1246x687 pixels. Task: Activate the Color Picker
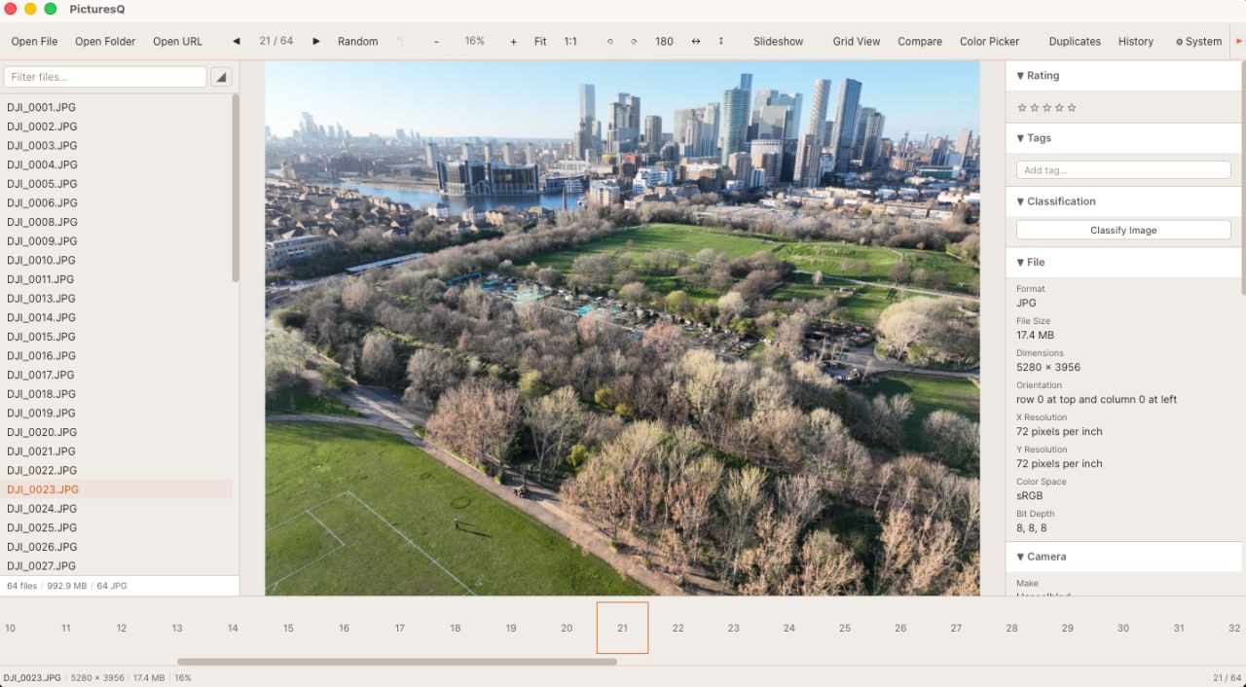pos(989,41)
